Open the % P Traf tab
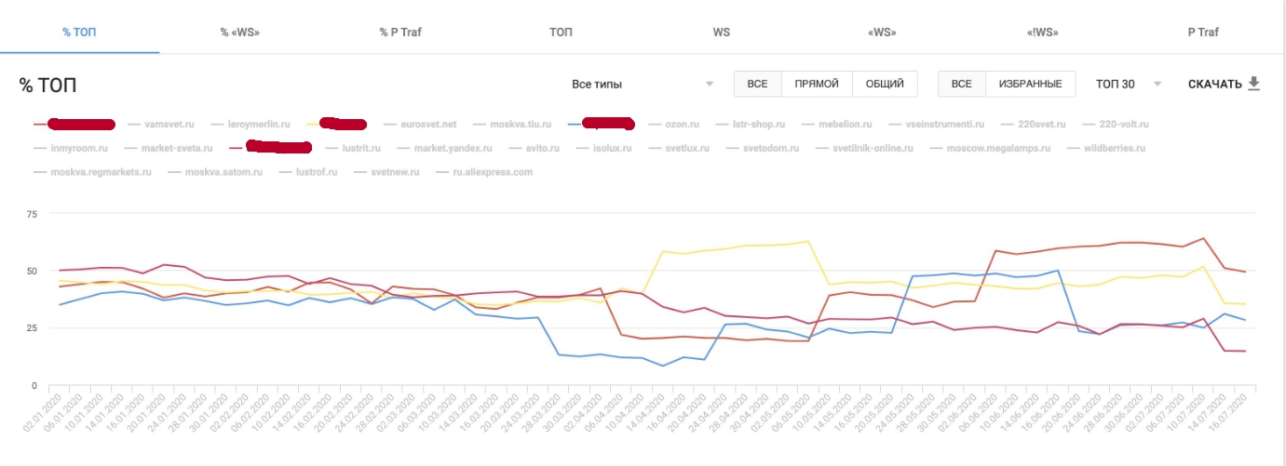Screen dimensions: 1286x466 399,33
